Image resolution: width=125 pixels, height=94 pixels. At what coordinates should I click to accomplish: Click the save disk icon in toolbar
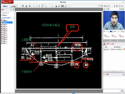pyautogui.click(x=23, y=6)
